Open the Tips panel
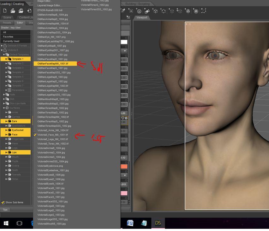 5,210
